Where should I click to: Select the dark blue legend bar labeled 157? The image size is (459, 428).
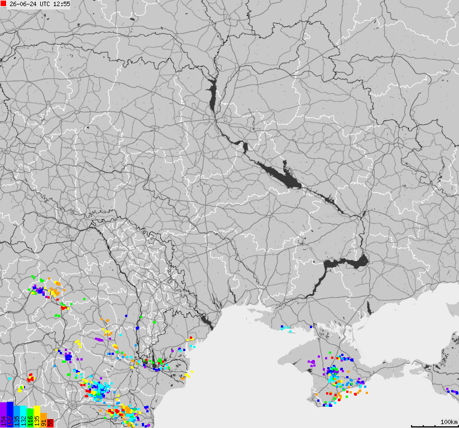click(x=10, y=415)
